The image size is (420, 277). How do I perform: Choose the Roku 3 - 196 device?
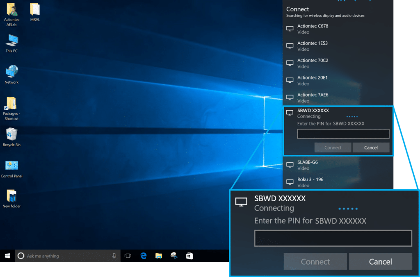(x=338, y=182)
